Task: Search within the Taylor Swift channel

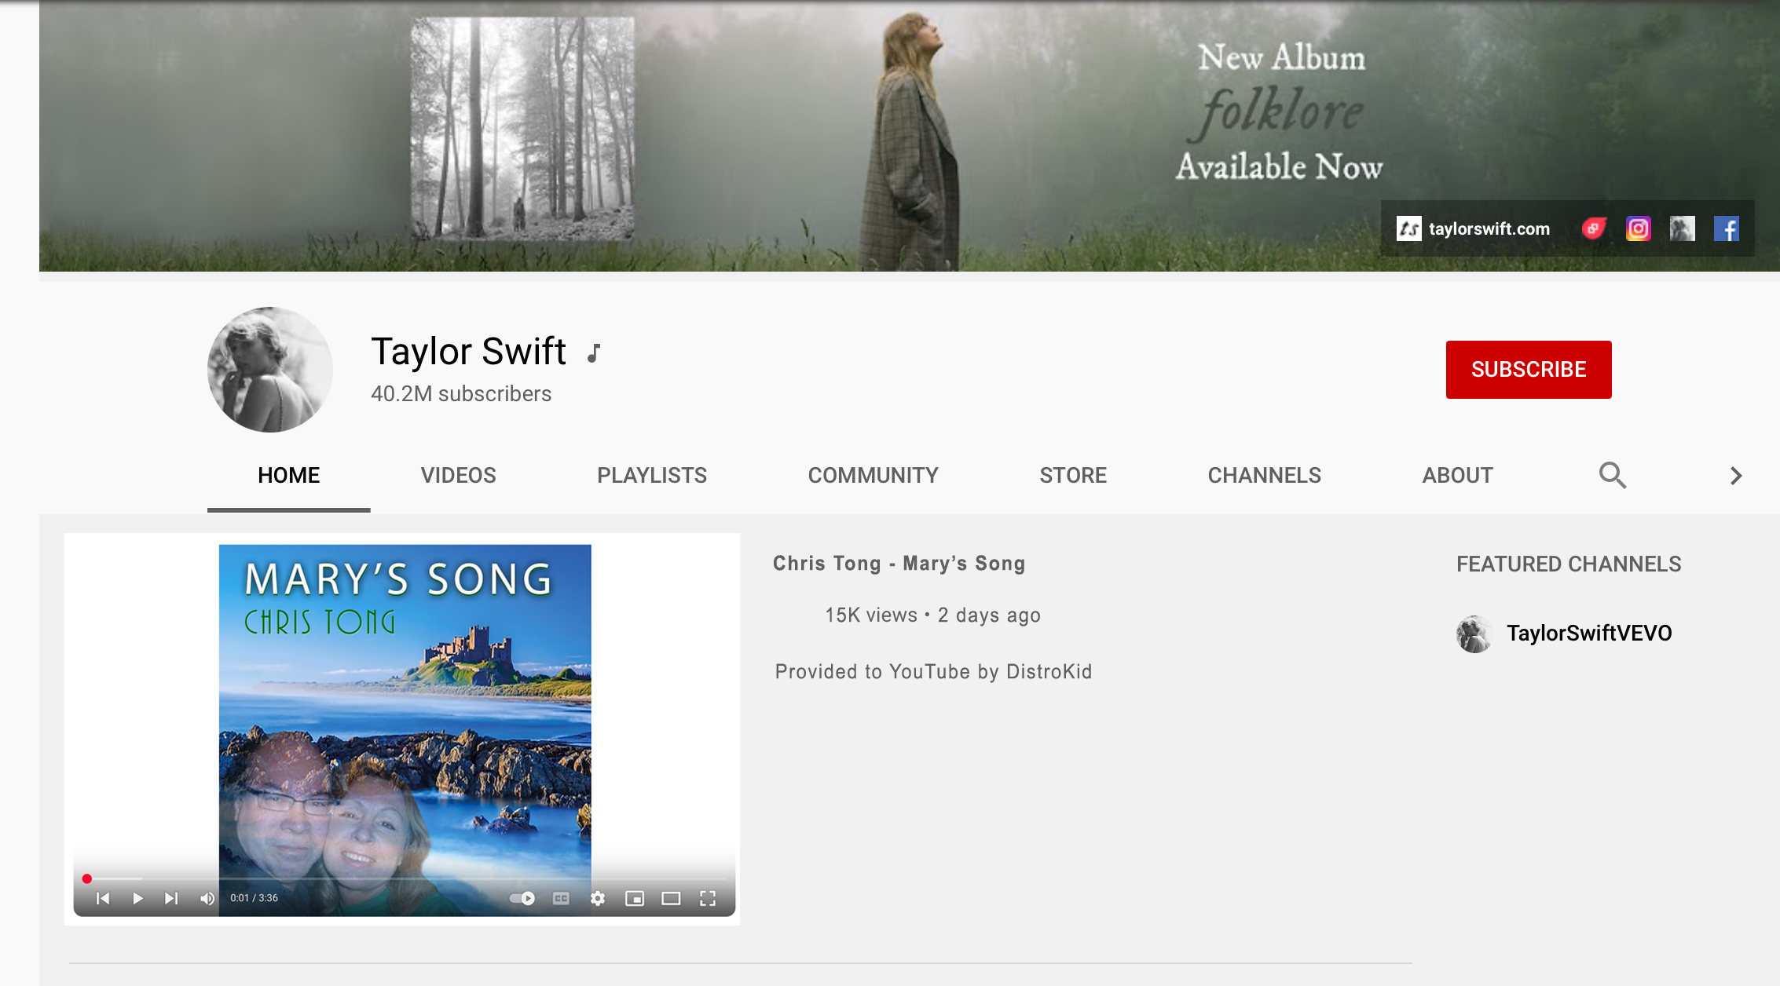Action: [1612, 475]
